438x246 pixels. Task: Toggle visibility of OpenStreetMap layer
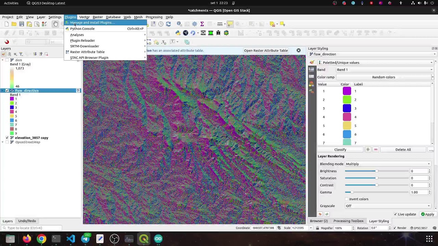tap(7, 142)
